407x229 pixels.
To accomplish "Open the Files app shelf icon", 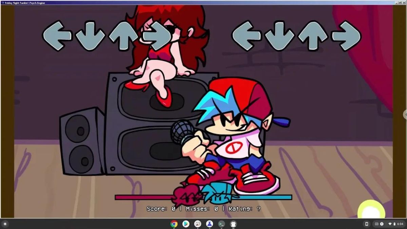I will pos(198,224).
